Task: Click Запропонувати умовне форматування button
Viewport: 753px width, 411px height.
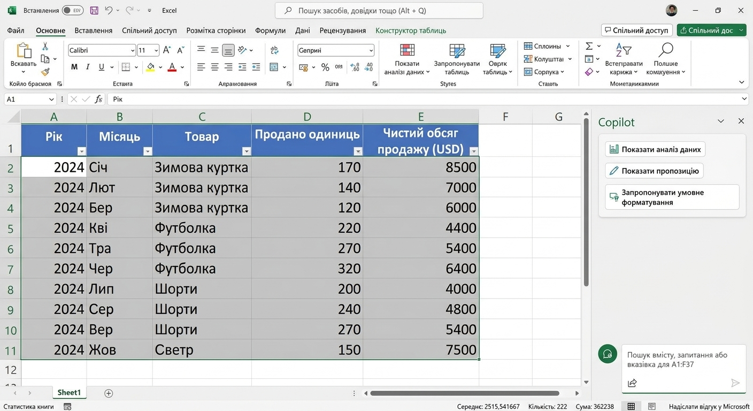Action: point(672,197)
